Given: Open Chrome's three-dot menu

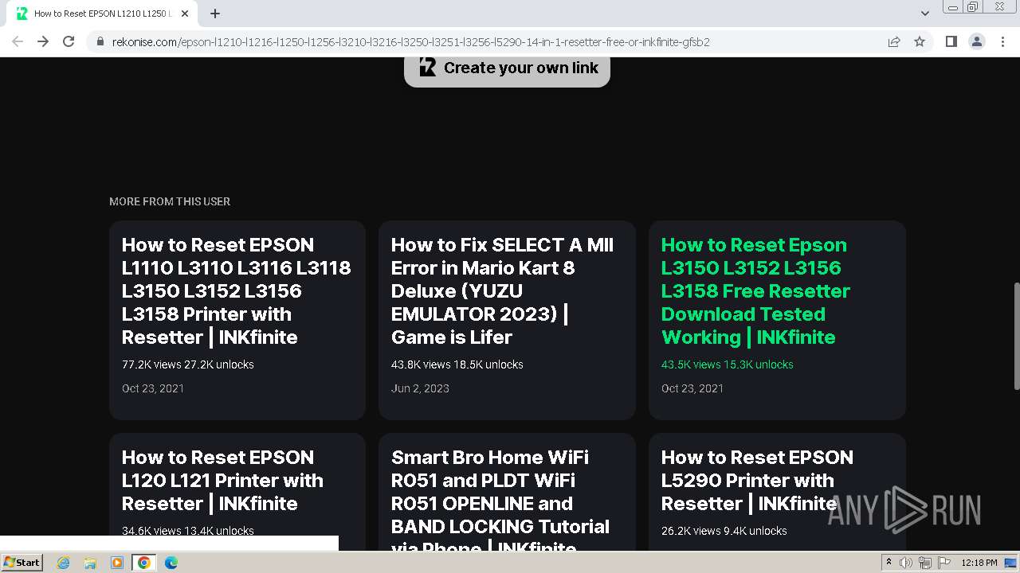Looking at the screenshot, I should [x=1002, y=41].
